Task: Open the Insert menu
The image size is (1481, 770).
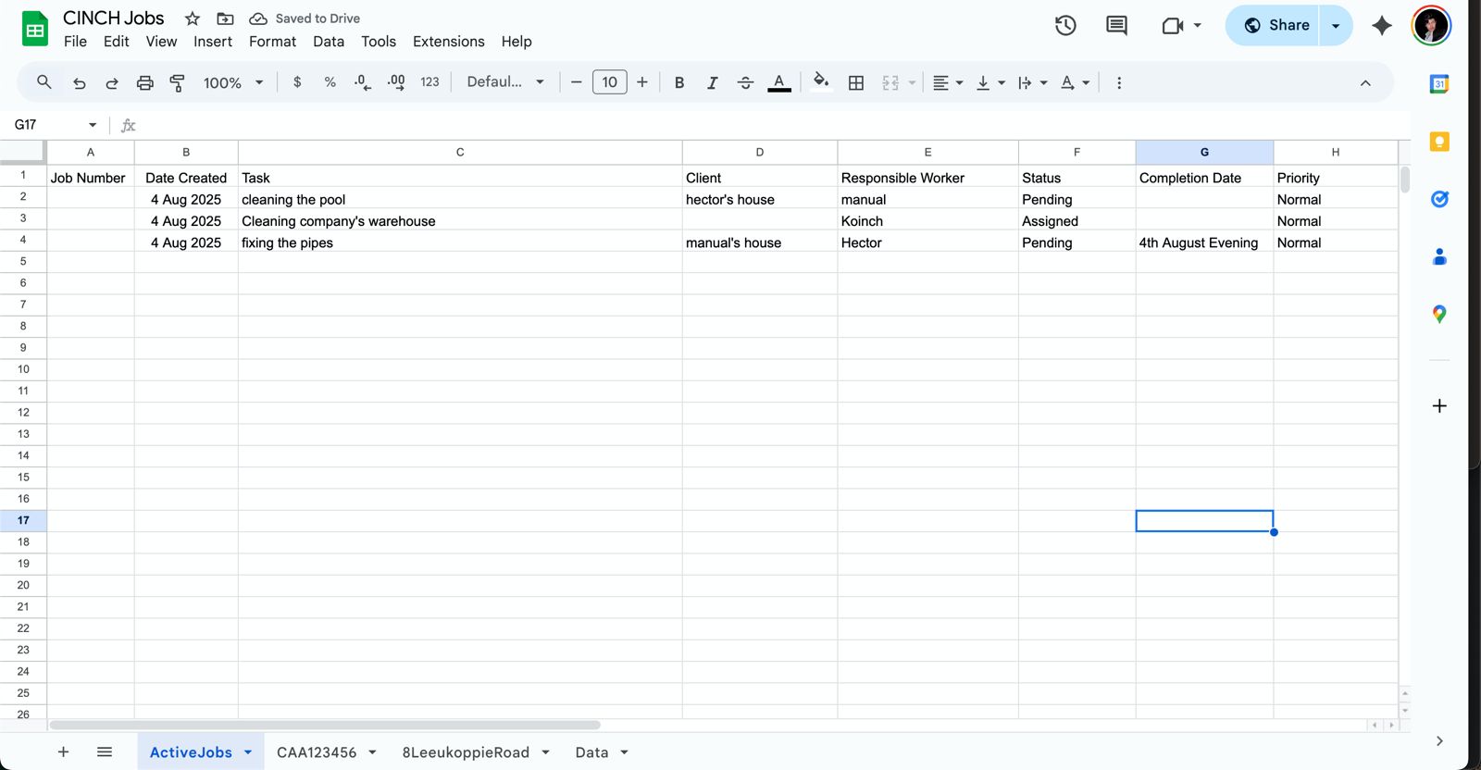Action: click(x=213, y=42)
